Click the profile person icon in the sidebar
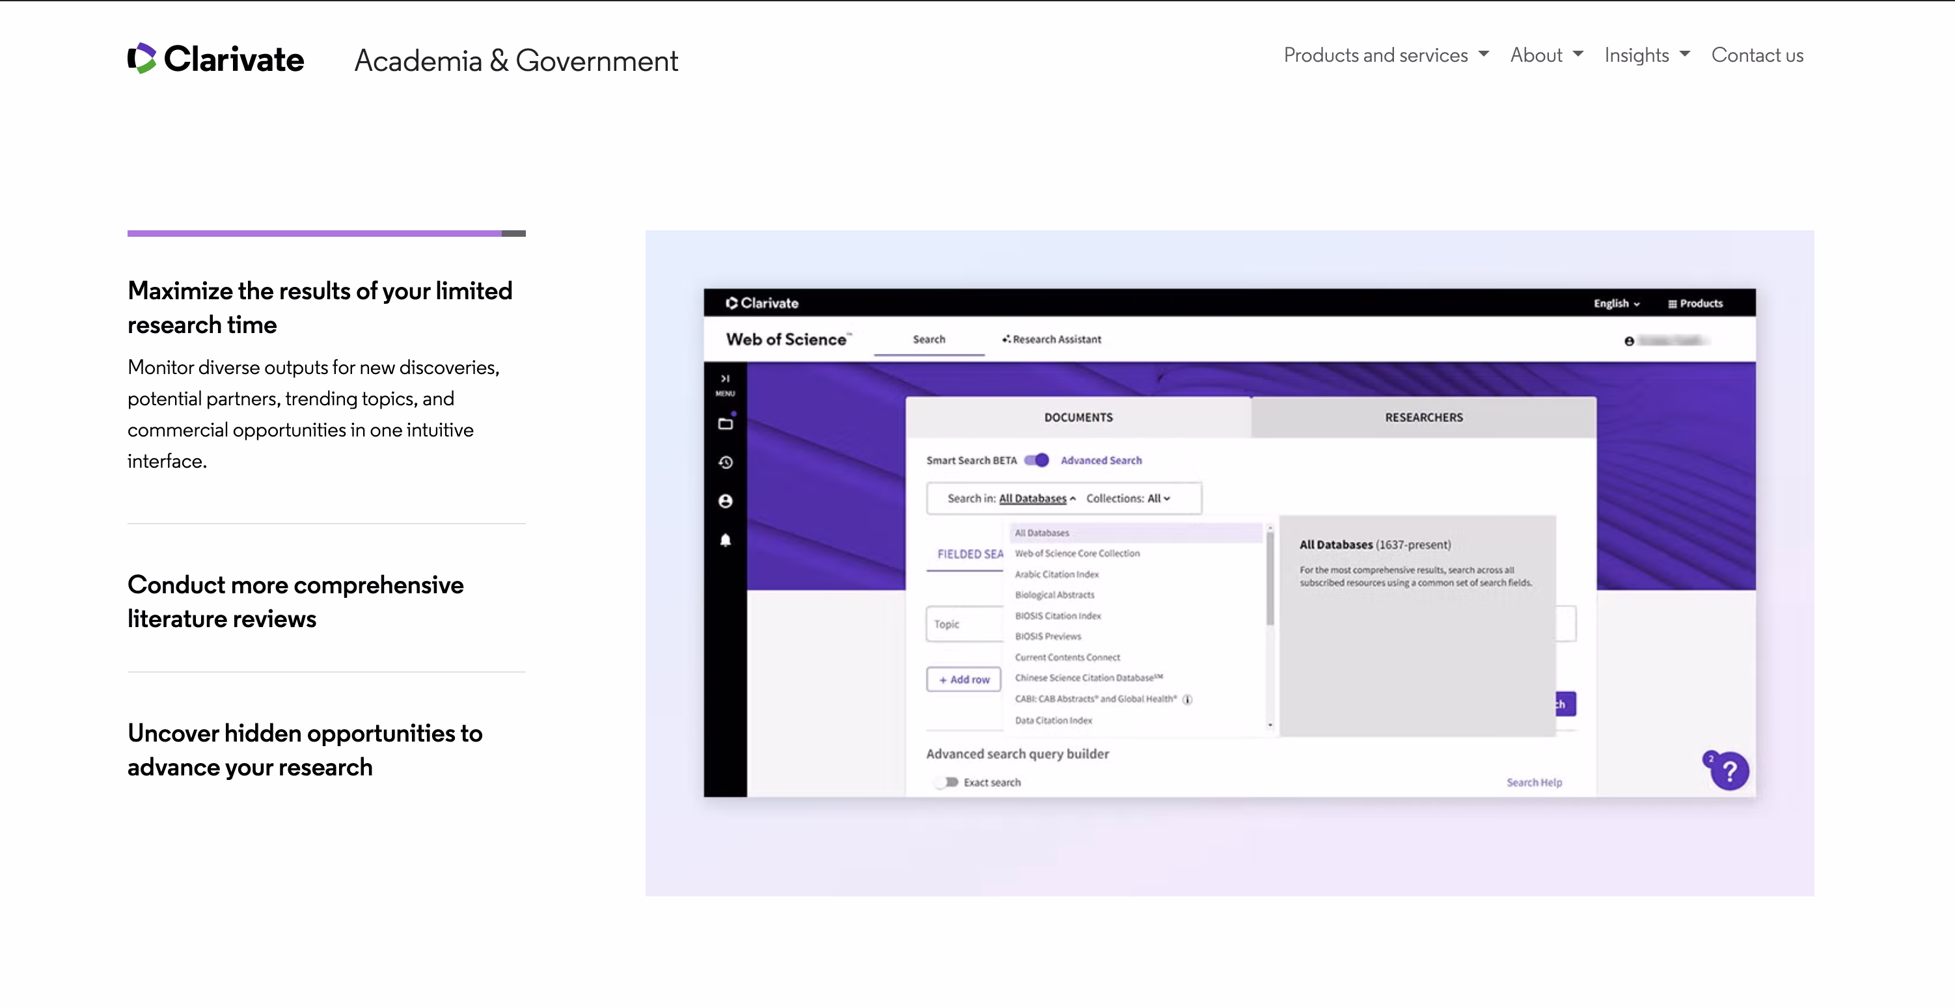This screenshot has height=1007, width=1955. click(x=726, y=501)
